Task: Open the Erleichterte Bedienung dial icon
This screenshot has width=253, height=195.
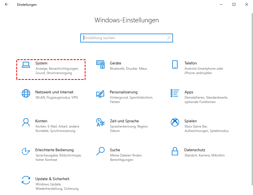Action: (x=26, y=151)
